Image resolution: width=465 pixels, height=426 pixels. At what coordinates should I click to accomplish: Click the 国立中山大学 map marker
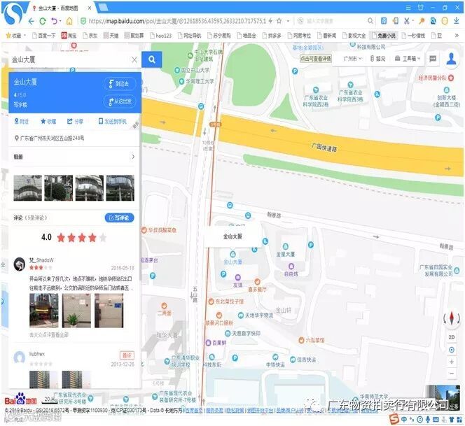point(177,71)
